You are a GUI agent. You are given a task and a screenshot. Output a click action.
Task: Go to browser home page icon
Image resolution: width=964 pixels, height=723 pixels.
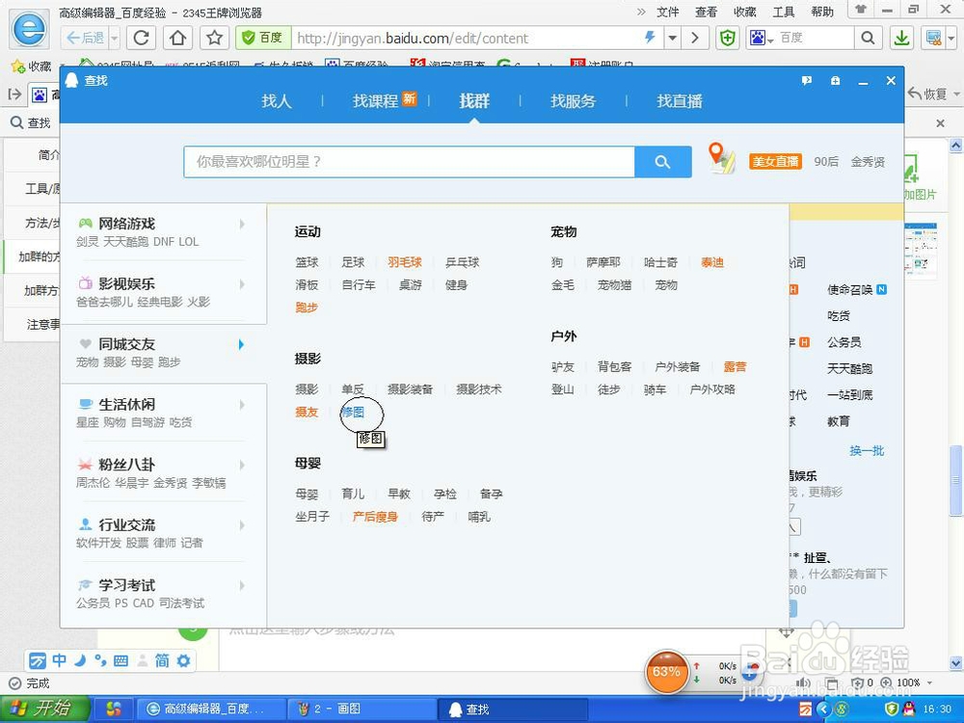click(x=177, y=39)
